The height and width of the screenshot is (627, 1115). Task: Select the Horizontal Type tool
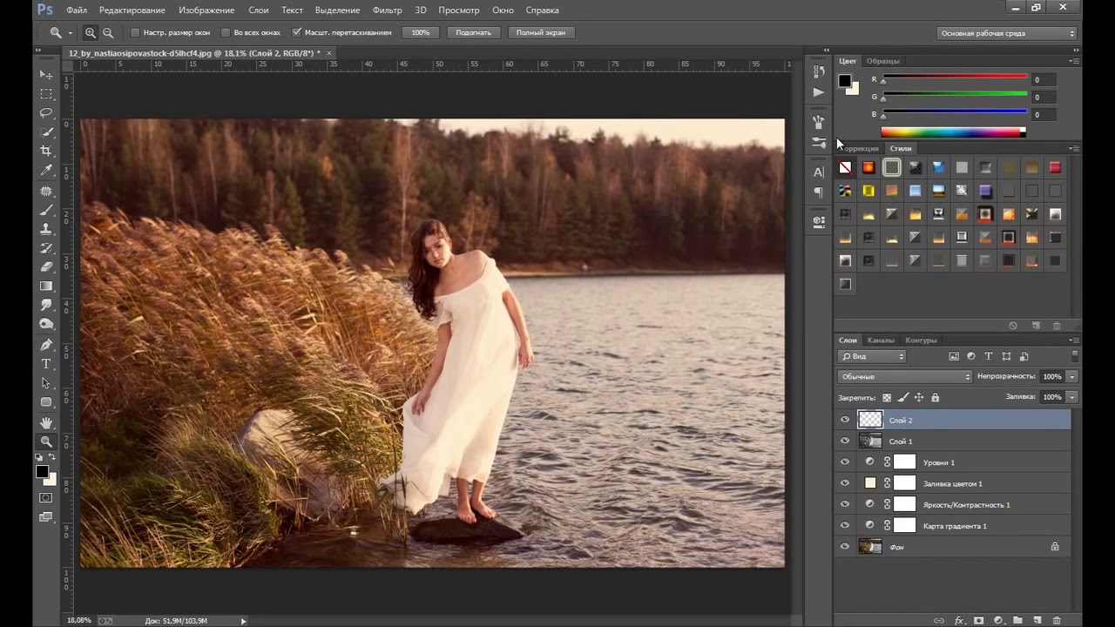(46, 363)
